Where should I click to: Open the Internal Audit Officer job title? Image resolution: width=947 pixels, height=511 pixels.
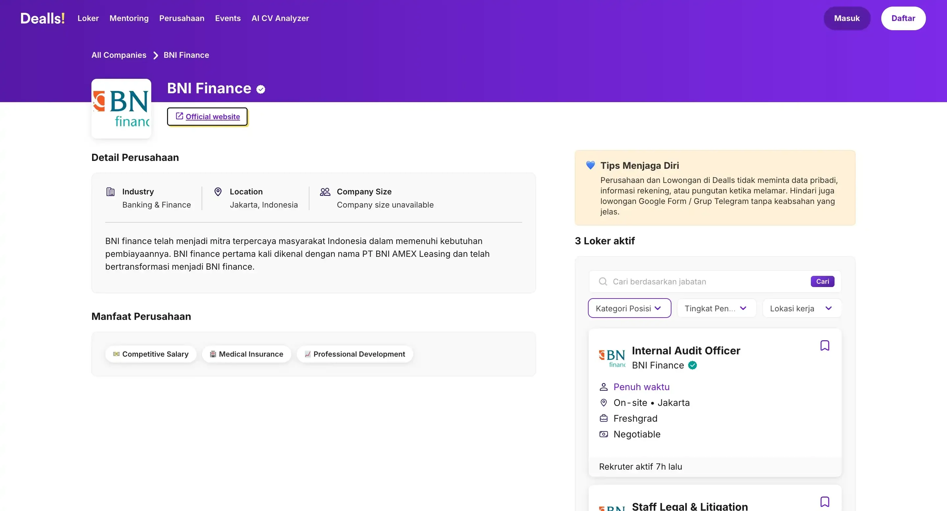pyautogui.click(x=686, y=351)
